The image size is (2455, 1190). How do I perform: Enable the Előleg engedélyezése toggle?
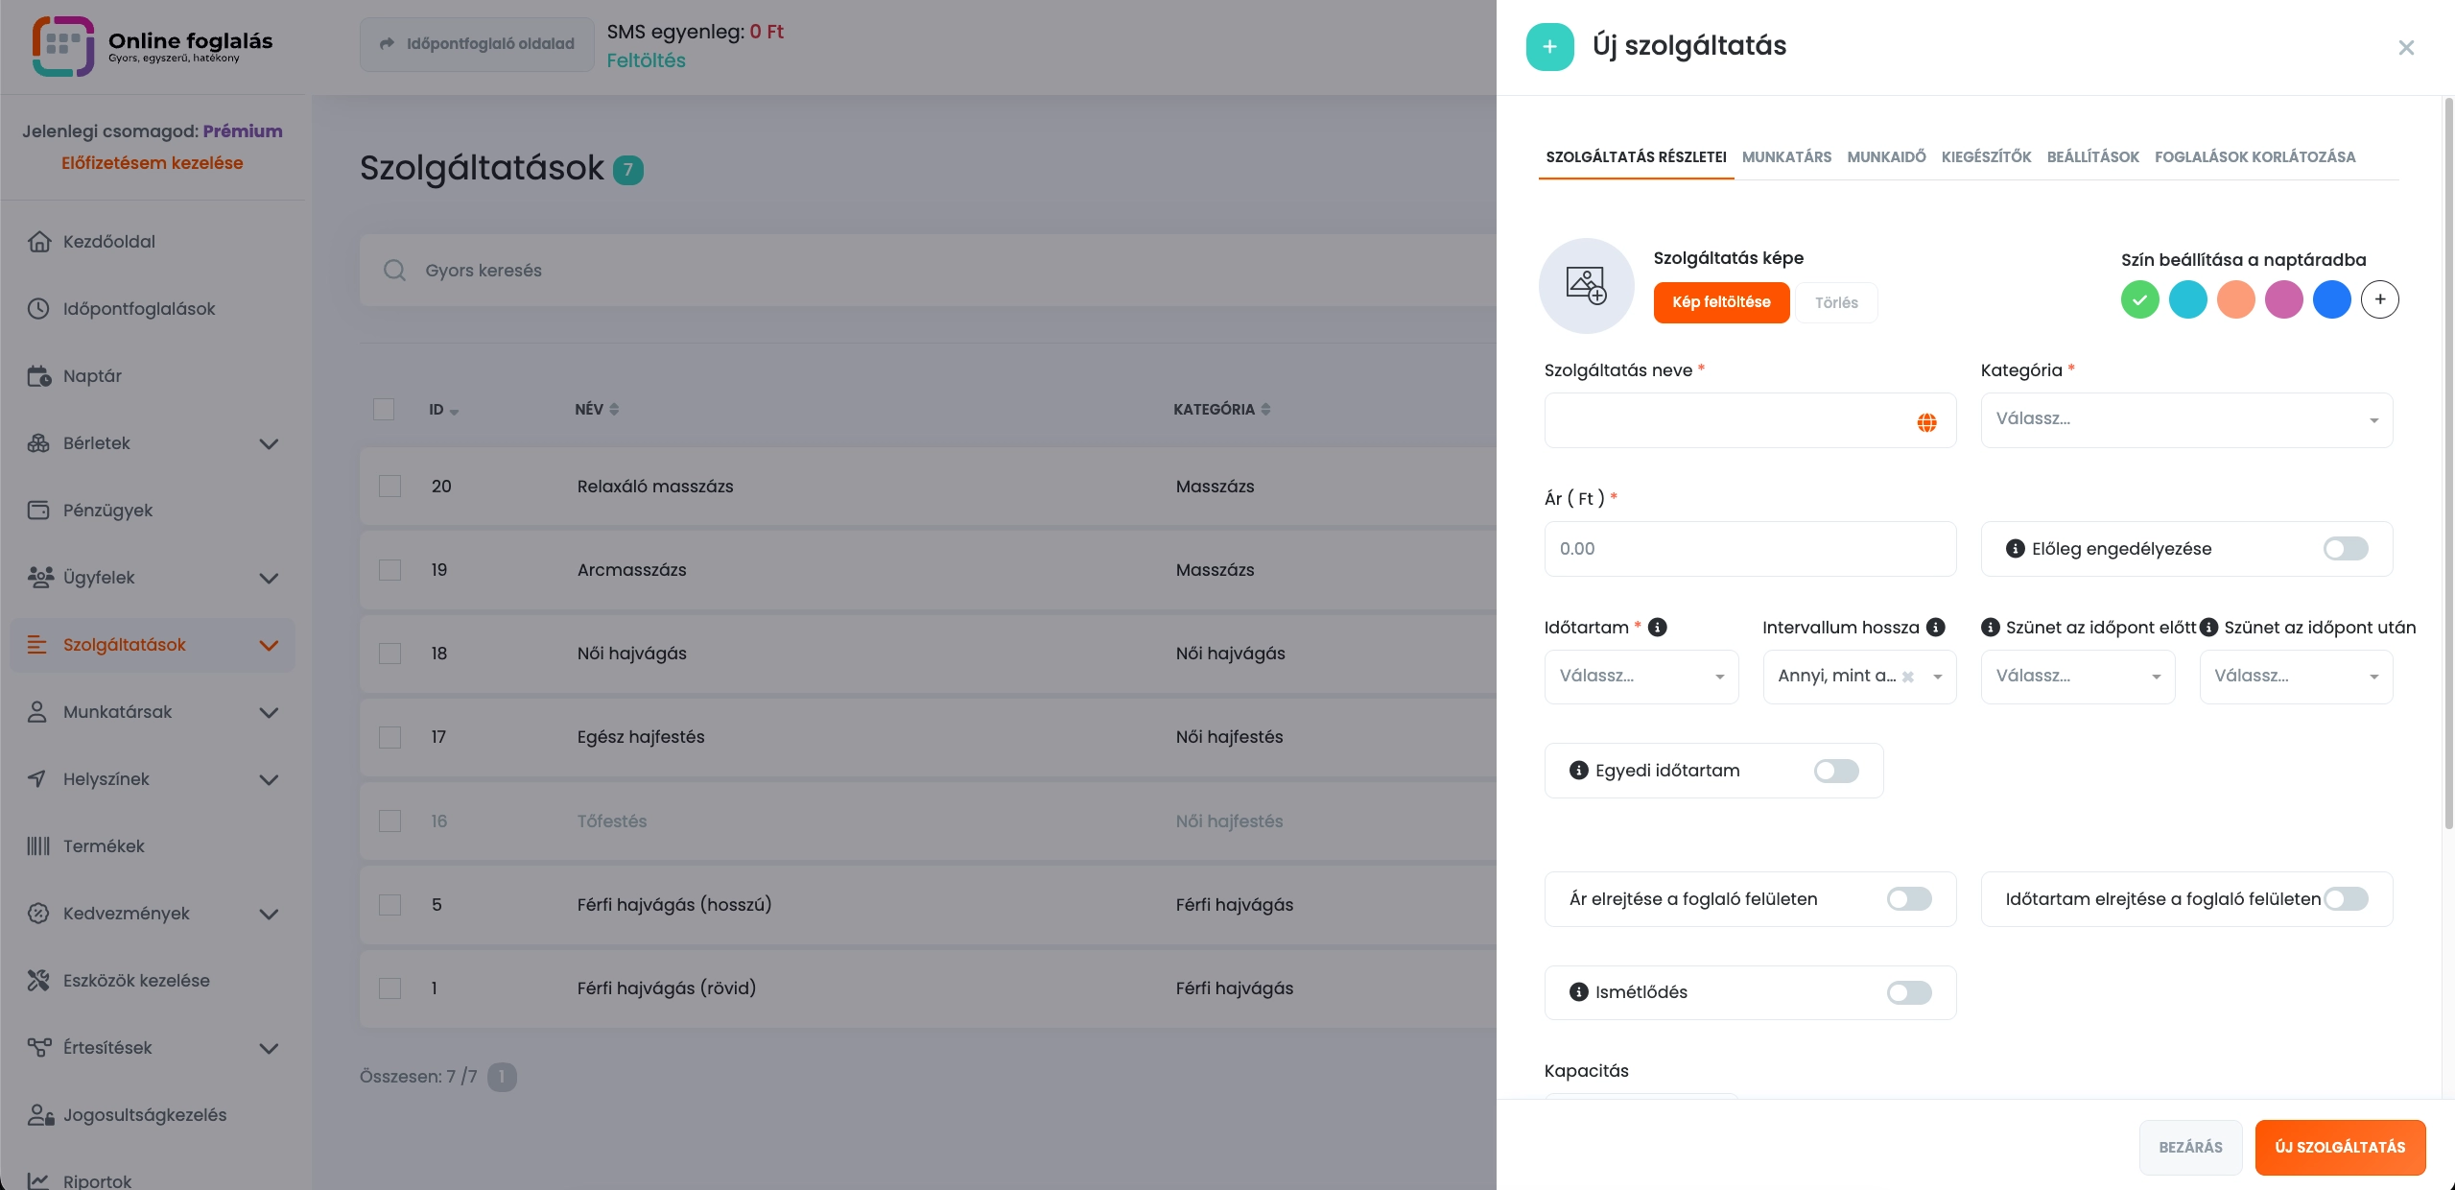[x=2345, y=549]
